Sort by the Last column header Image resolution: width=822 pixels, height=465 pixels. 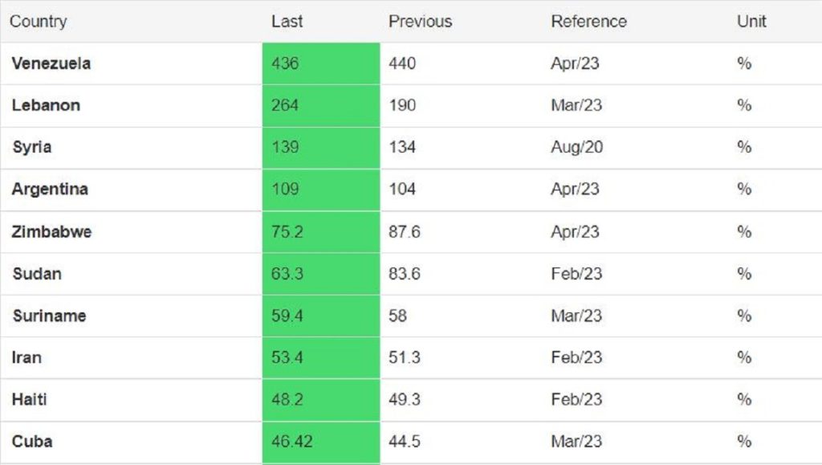click(287, 22)
